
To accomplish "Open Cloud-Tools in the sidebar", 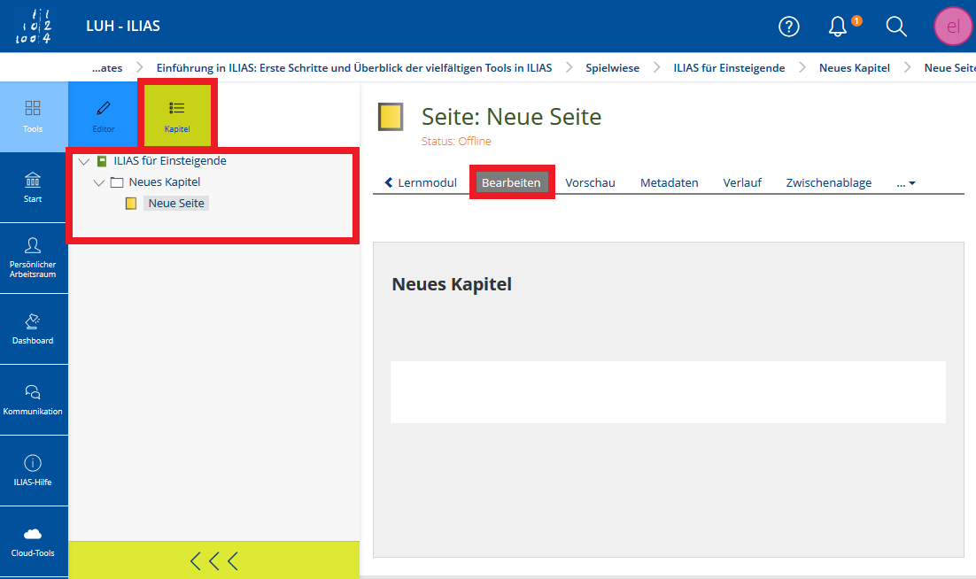I will click(33, 542).
